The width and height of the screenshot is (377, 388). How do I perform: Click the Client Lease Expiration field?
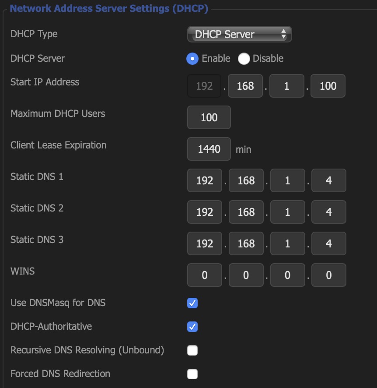click(x=209, y=149)
